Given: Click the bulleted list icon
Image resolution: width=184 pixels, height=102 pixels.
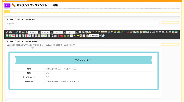Looking at the screenshot, I should (93, 32).
